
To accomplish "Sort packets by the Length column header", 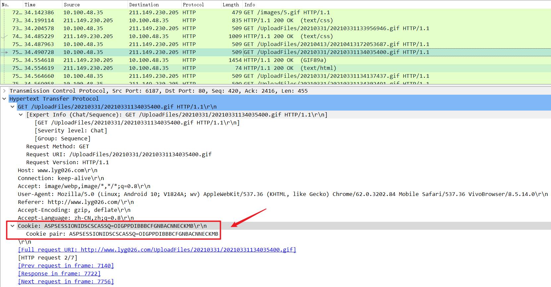I will 232,5.
